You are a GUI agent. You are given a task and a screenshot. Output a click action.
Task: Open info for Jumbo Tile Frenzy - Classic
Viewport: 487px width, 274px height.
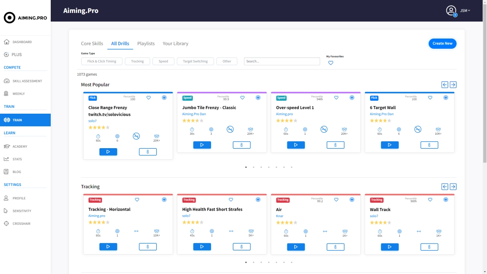(x=241, y=145)
